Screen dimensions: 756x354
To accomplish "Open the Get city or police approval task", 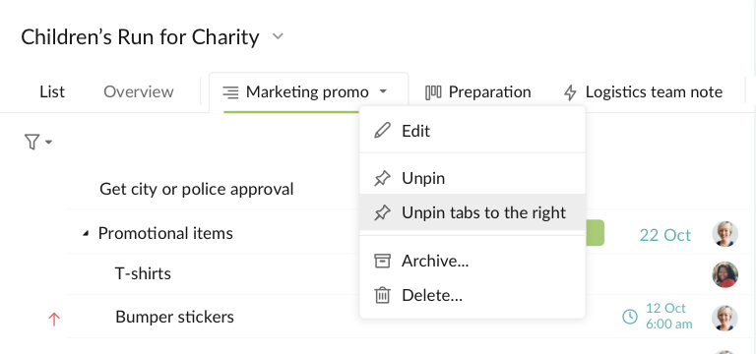I will 196,189.
